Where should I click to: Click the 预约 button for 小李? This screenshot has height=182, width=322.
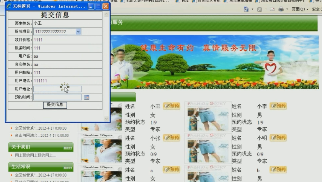(x=278, y=106)
